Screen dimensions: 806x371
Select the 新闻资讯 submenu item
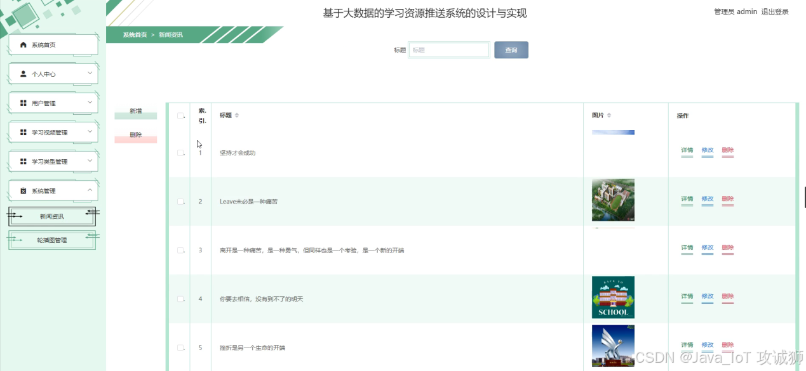[52, 216]
